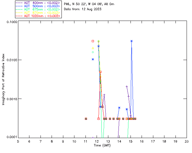Click the red square marker at 0.005 level
This screenshot has height=153, width=192.
point(100,72)
